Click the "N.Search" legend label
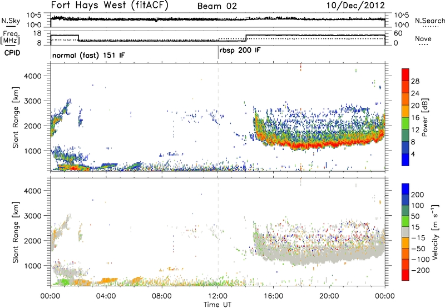 point(429,21)
